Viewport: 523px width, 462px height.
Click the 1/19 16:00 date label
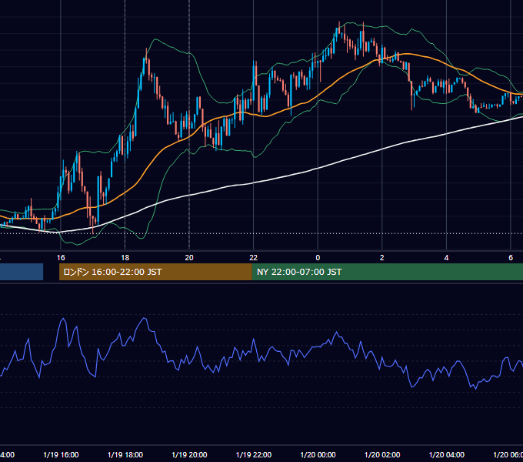click(x=61, y=455)
